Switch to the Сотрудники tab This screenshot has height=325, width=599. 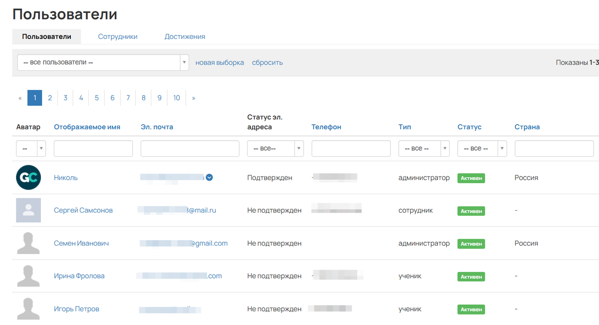[118, 36]
